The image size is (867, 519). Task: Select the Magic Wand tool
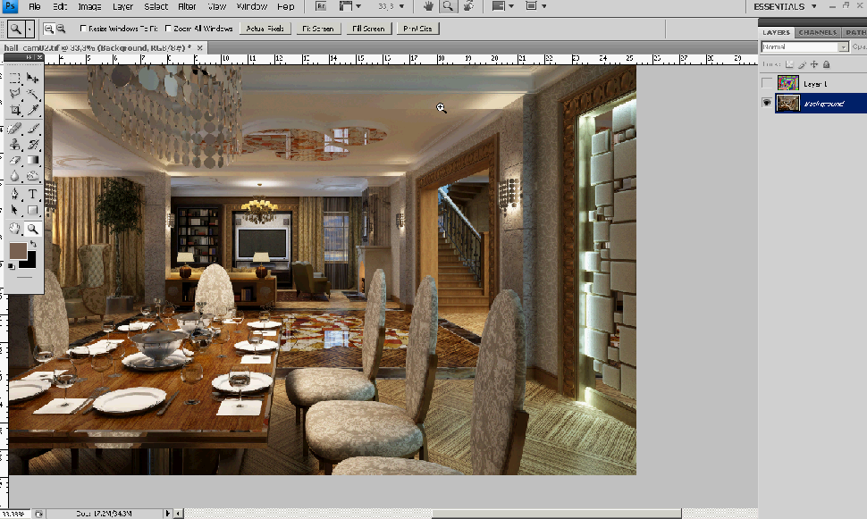[32, 94]
